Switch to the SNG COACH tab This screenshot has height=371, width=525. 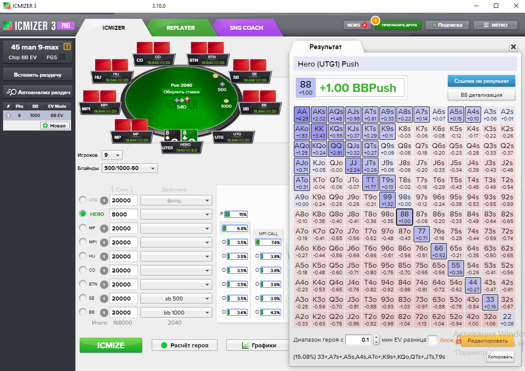pyautogui.click(x=246, y=28)
